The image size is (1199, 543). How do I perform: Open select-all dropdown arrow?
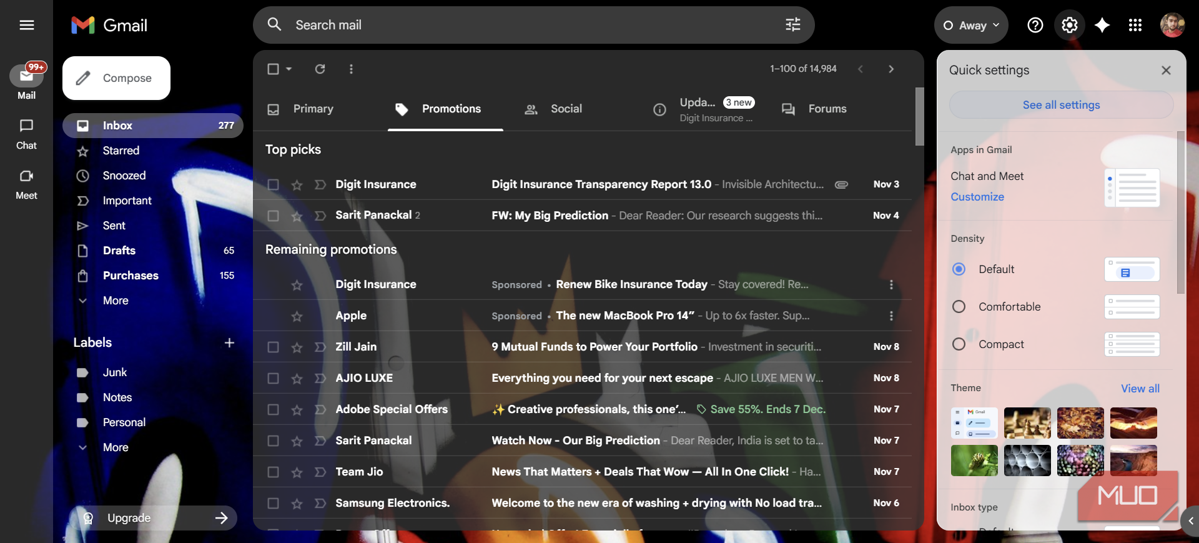click(x=289, y=69)
